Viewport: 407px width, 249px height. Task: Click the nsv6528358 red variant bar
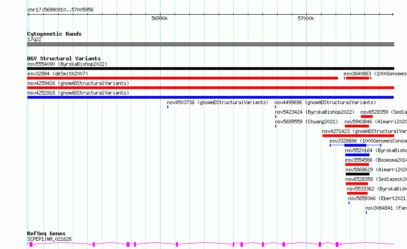point(357,184)
